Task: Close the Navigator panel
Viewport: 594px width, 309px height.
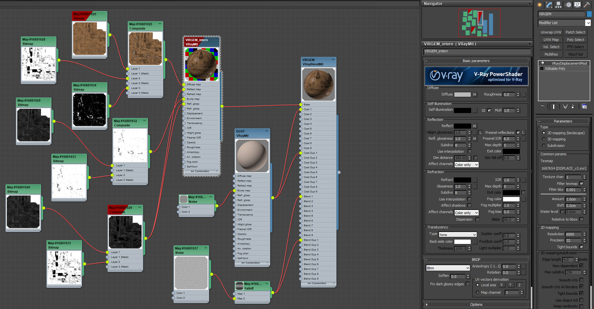Action: click(530, 4)
